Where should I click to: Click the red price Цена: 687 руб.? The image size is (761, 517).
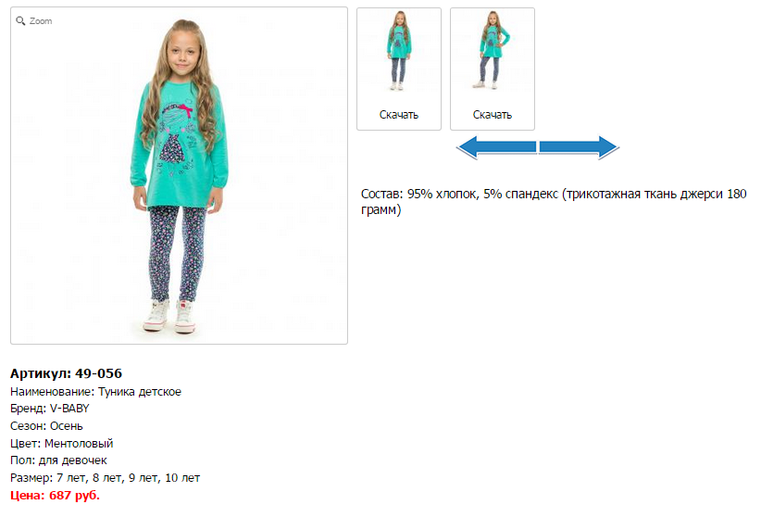coord(55,495)
